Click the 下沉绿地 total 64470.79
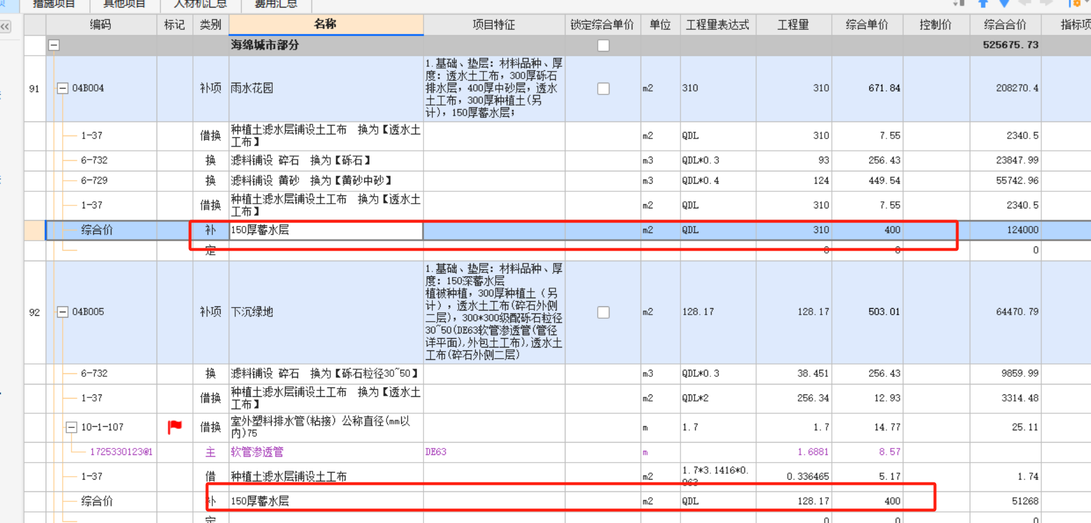1091x523 pixels. point(1017,312)
